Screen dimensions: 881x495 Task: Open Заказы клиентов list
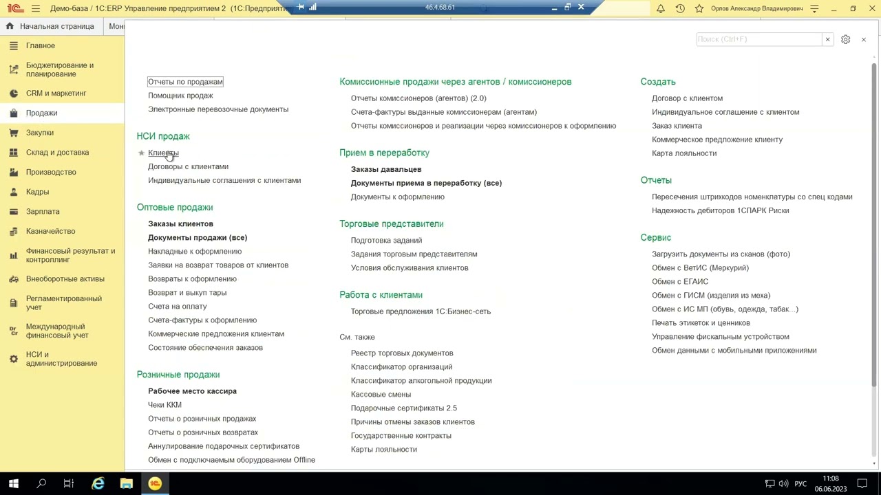pos(180,223)
